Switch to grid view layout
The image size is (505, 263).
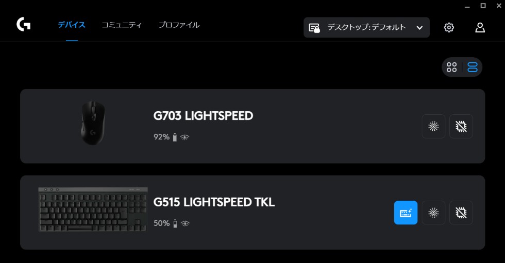pyautogui.click(x=452, y=67)
